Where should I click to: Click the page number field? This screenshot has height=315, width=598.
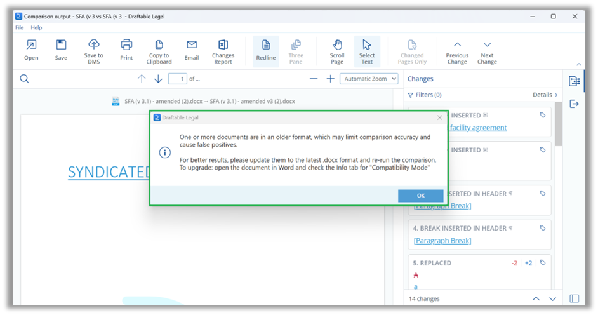point(177,79)
